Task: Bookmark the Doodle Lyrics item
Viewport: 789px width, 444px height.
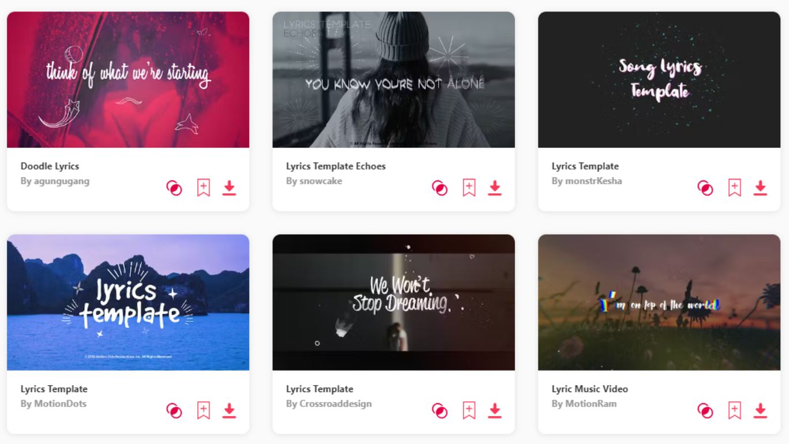Action: pyautogui.click(x=203, y=188)
